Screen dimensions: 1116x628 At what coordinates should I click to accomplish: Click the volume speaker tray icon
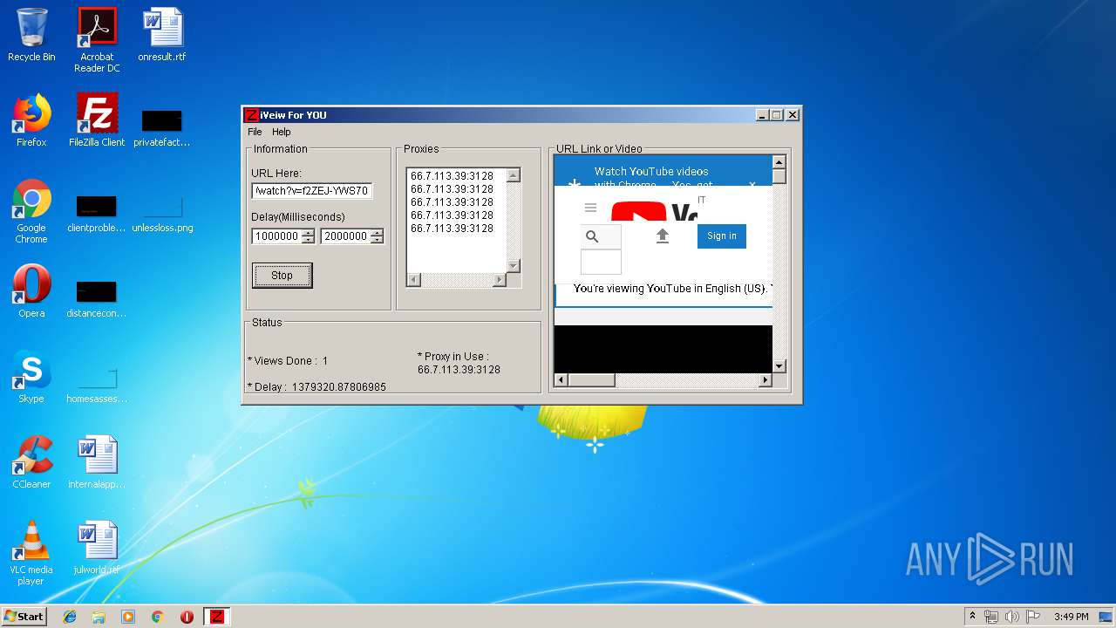(x=1012, y=617)
